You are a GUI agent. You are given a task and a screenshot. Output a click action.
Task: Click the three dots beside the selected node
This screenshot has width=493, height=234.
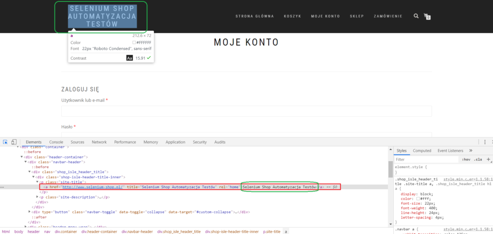3,186
